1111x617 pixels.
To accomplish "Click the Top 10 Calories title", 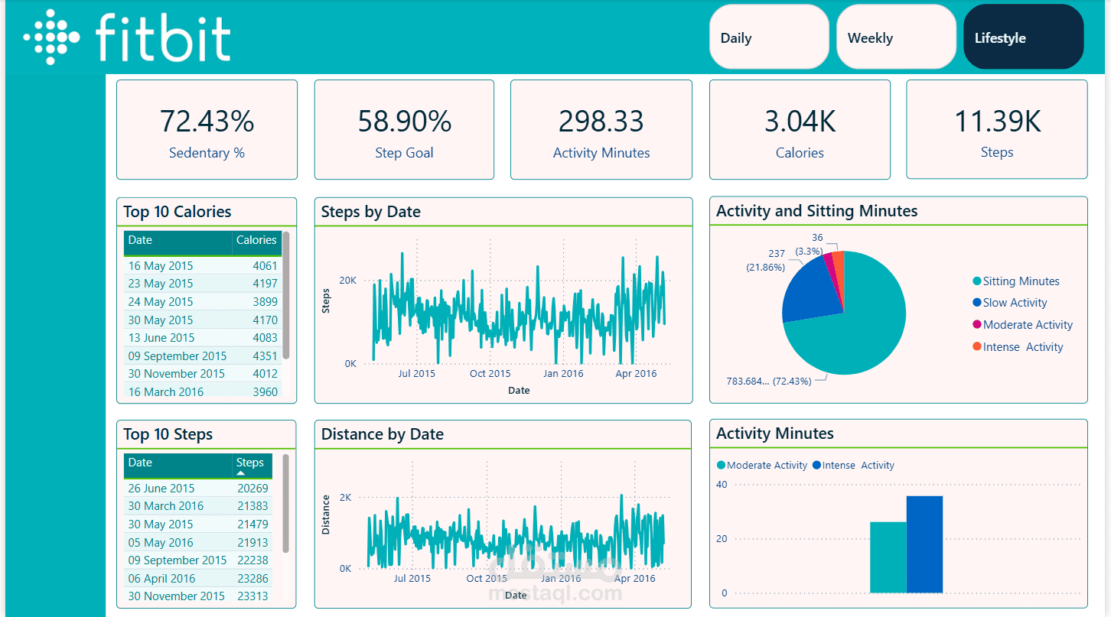I will 178,212.
